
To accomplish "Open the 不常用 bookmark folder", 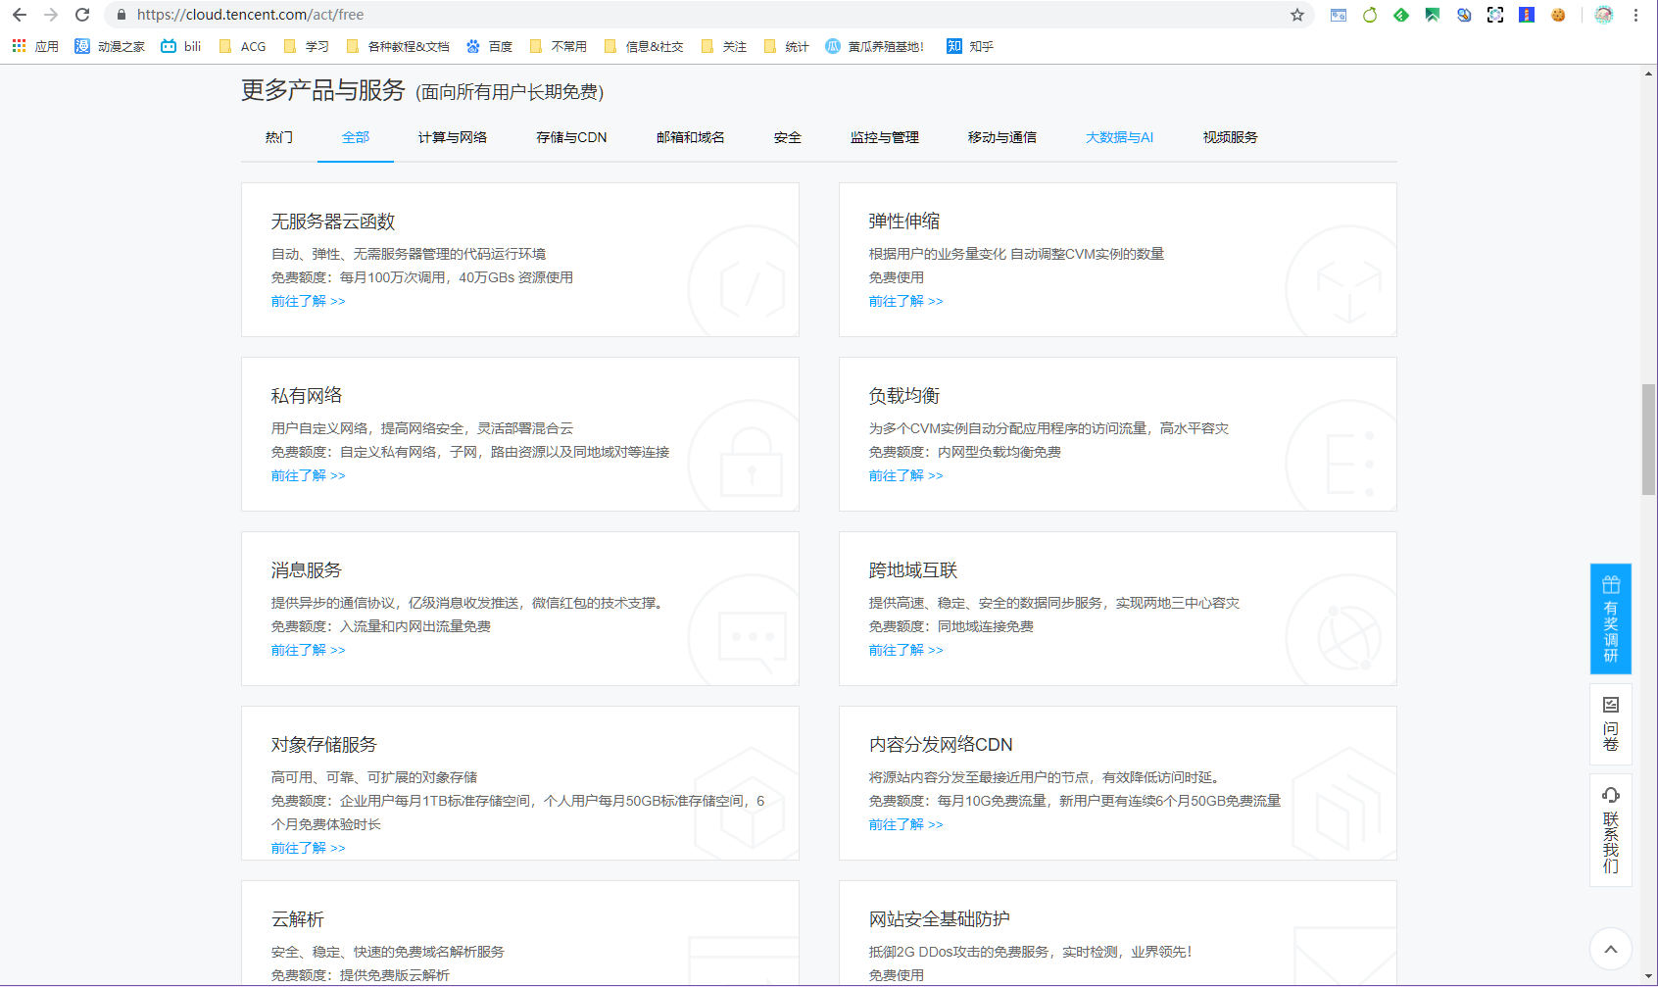I will tap(558, 46).
